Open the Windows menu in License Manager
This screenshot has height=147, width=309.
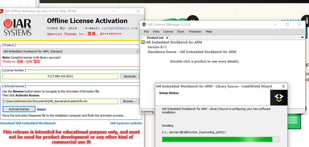tap(195, 32)
